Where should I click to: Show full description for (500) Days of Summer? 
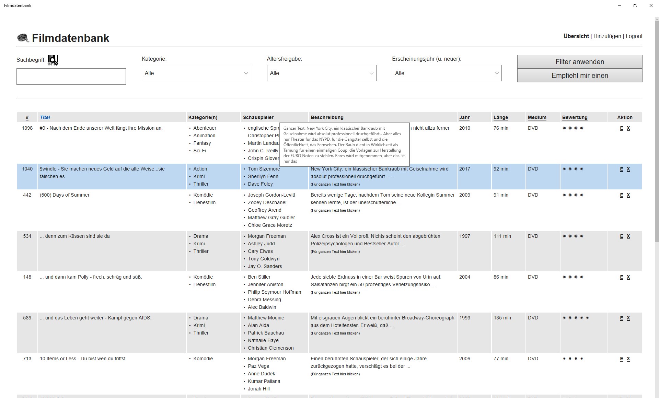point(335,211)
